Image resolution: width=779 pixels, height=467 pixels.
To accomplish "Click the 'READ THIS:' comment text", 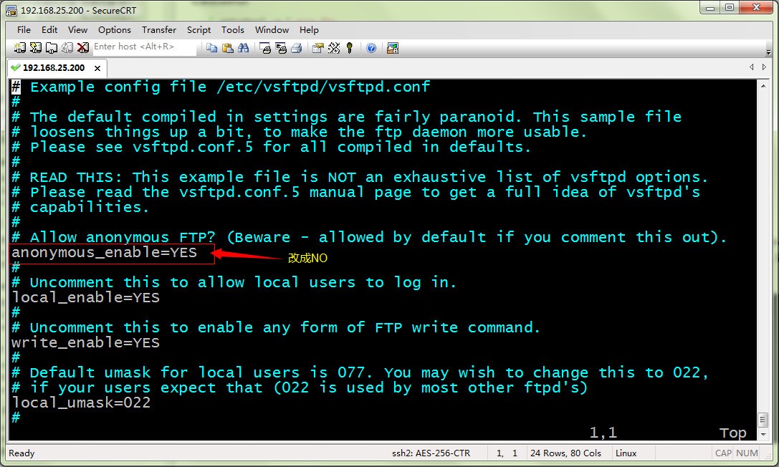I will tap(75, 177).
